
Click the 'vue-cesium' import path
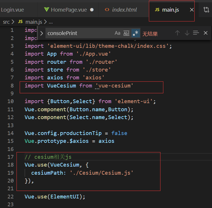coord(114,85)
